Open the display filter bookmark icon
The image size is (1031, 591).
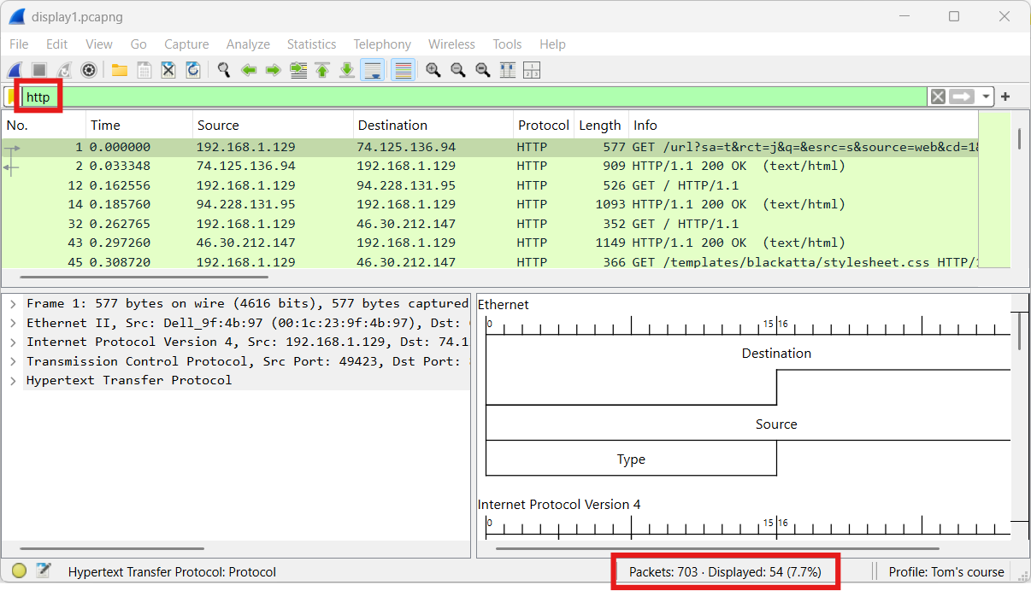(12, 97)
